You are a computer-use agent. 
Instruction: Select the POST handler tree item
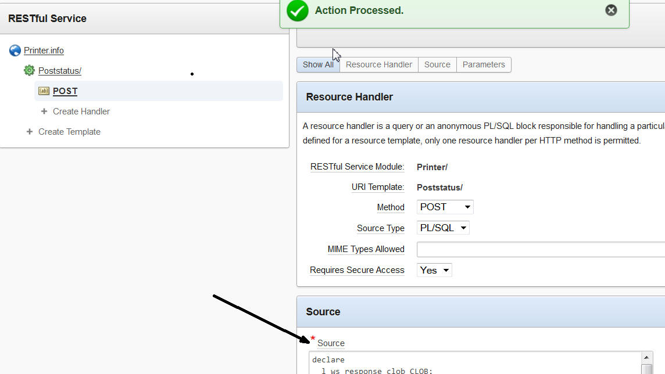(x=65, y=91)
